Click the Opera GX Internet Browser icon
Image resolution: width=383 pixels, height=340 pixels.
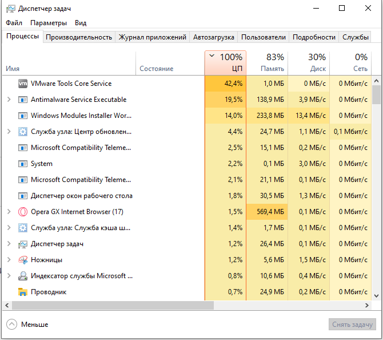click(23, 212)
